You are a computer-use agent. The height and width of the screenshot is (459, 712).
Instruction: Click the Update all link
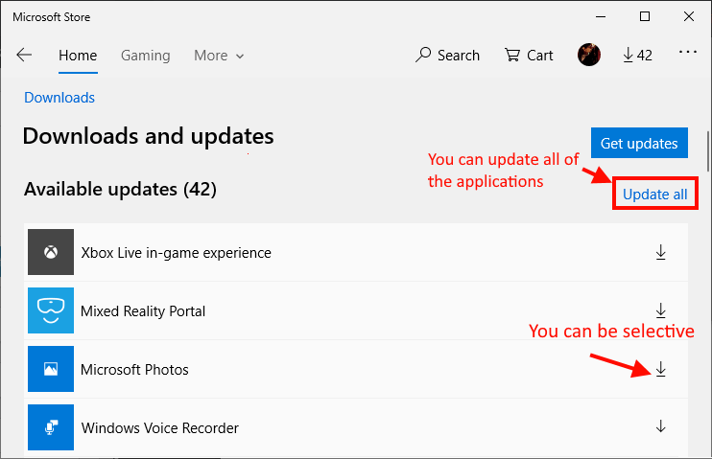pyautogui.click(x=654, y=195)
